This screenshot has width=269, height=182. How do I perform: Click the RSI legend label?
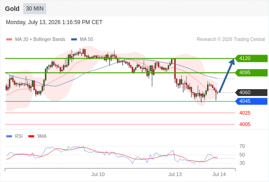[x=19, y=136]
